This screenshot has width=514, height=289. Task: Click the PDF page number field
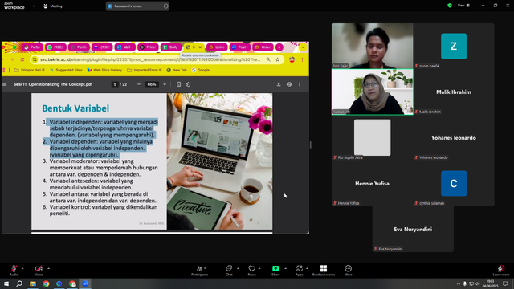115,84
